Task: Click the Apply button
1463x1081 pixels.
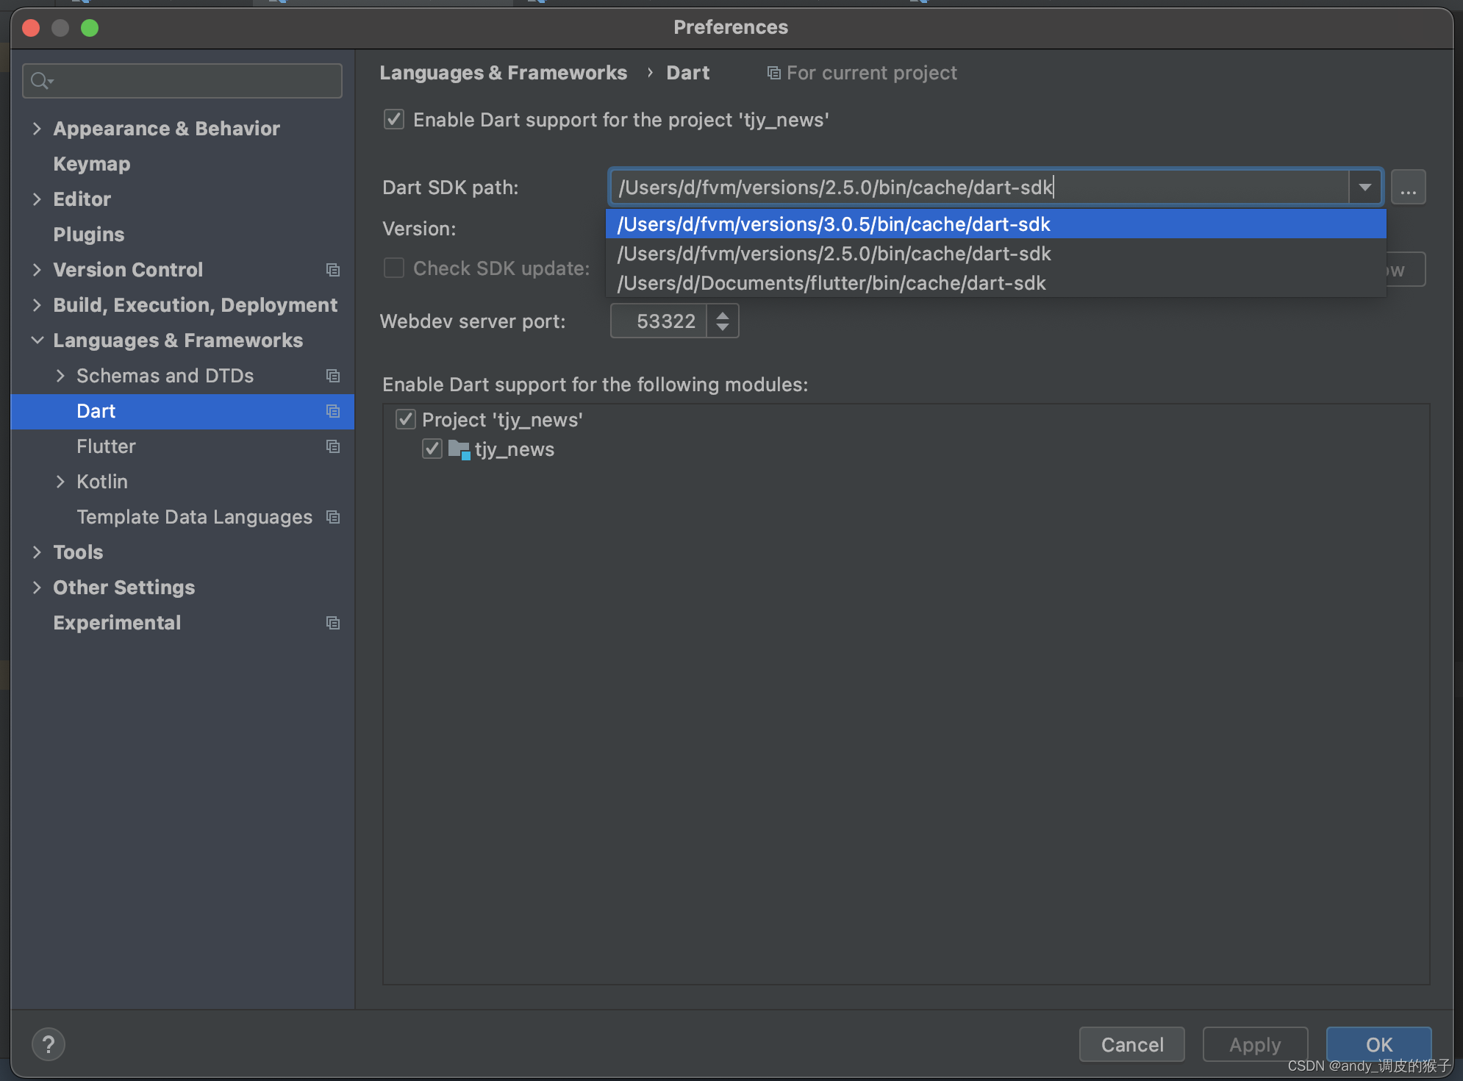Action: 1255,1044
